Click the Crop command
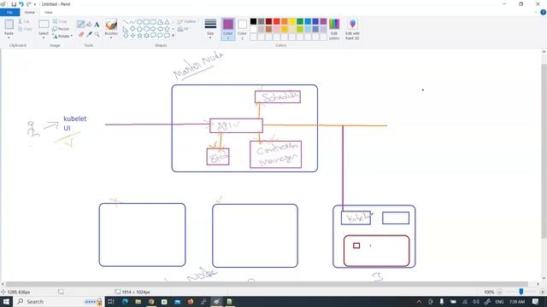 60,21
